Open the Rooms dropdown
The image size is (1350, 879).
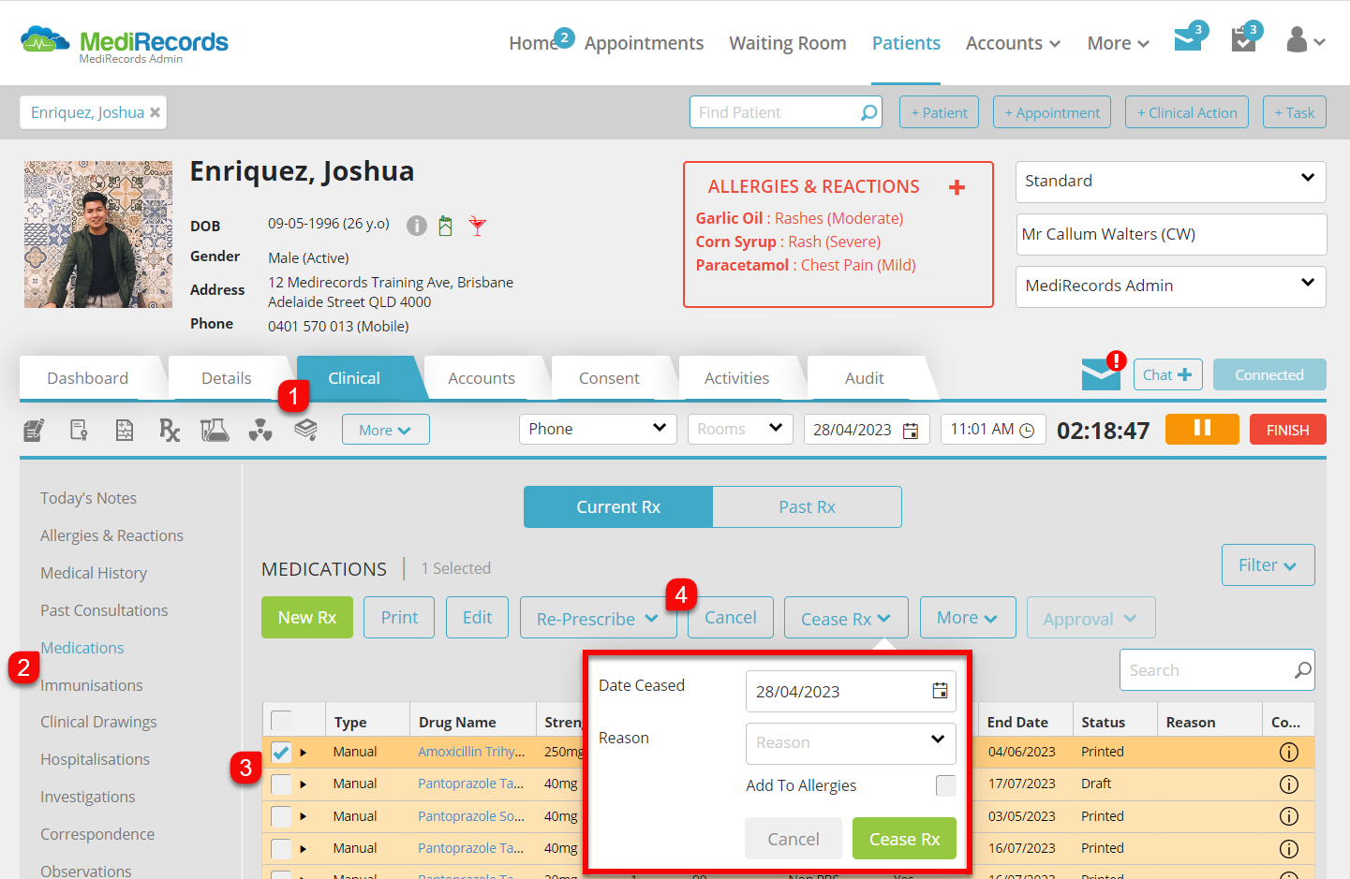pyautogui.click(x=740, y=429)
